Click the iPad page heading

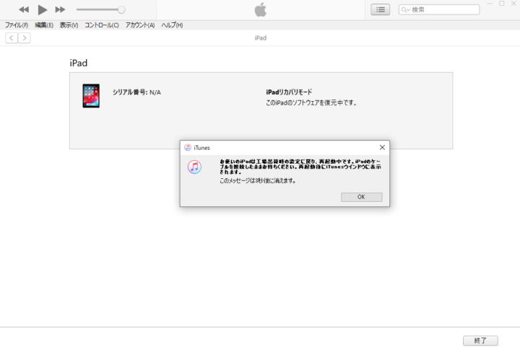pos(79,63)
